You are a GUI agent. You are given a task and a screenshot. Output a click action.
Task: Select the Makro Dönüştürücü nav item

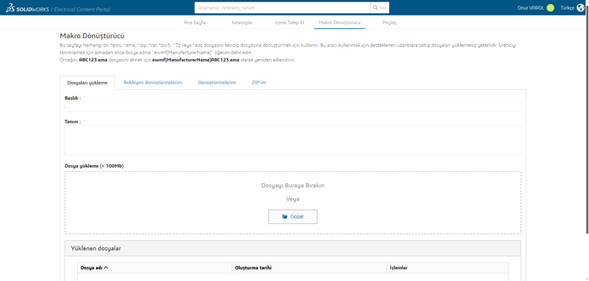[x=339, y=22]
